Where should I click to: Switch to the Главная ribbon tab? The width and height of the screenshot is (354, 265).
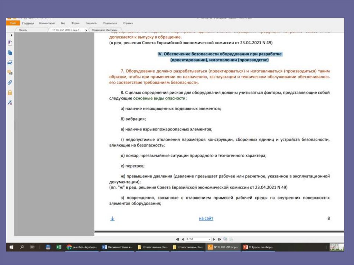pos(28,23)
